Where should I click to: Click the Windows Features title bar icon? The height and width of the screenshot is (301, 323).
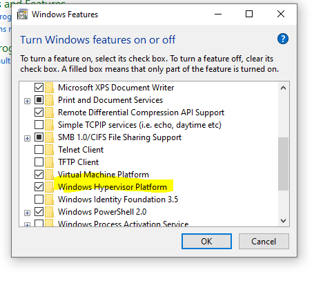[x=23, y=14]
